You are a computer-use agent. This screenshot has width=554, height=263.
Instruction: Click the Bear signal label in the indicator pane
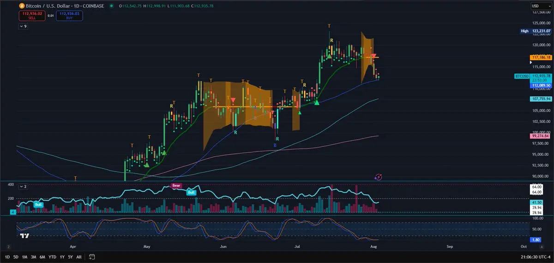point(176,186)
